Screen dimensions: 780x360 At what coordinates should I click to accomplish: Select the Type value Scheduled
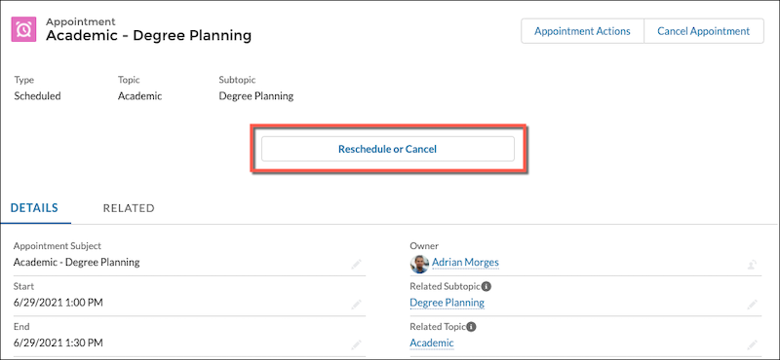click(37, 96)
